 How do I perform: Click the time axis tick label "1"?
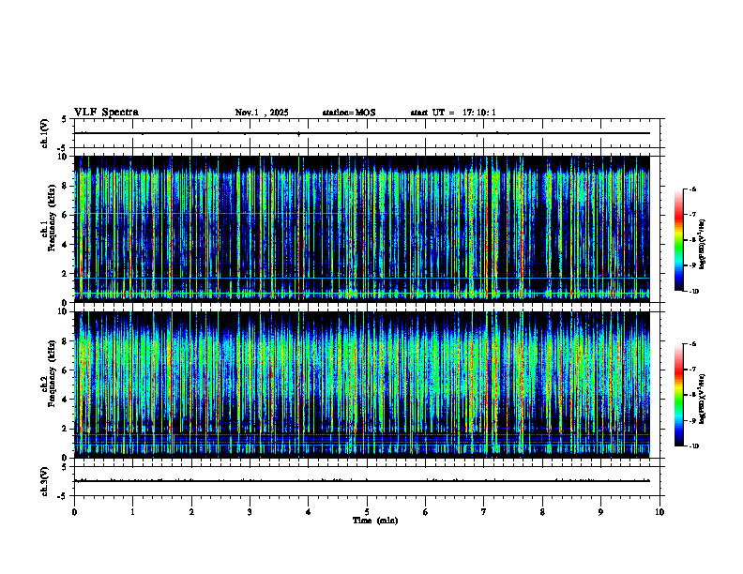tap(132, 512)
